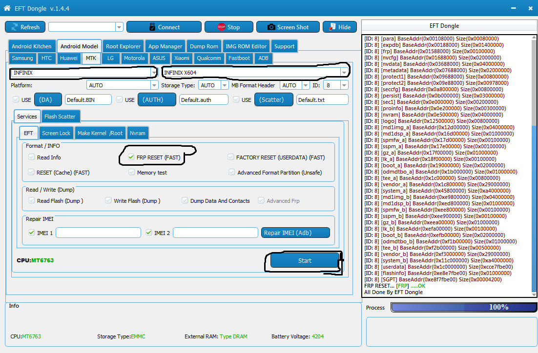
Task: Select the Samsung brand tab
Action: click(22, 58)
